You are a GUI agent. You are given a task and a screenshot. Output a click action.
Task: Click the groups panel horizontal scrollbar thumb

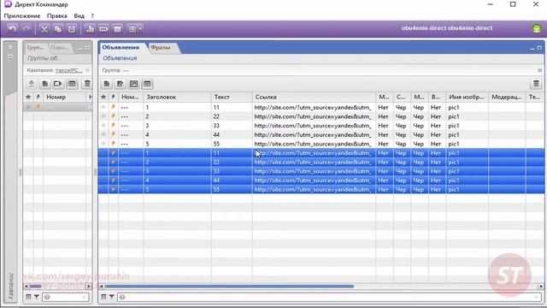[35, 287]
